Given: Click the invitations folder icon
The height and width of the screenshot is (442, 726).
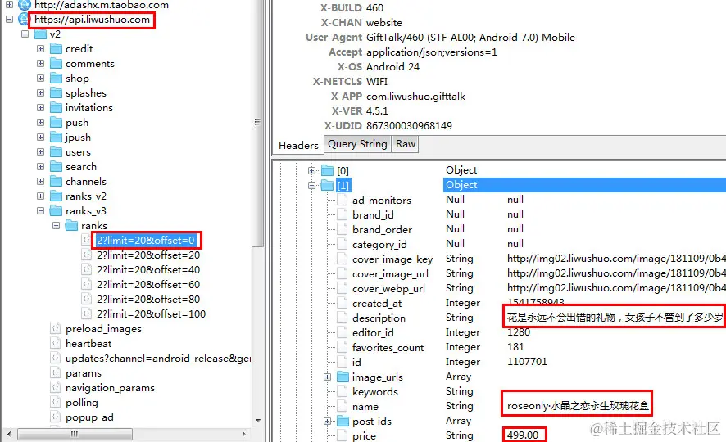Looking at the screenshot, I should coord(56,108).
